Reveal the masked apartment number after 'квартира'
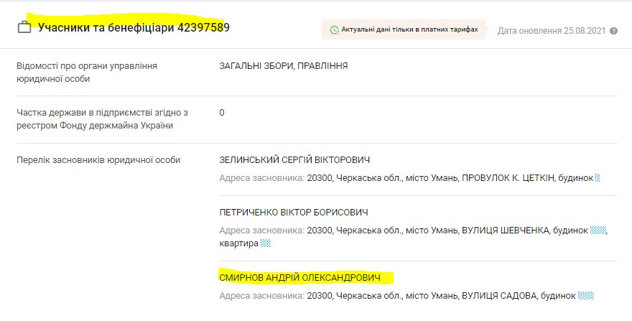 (266, 243)
